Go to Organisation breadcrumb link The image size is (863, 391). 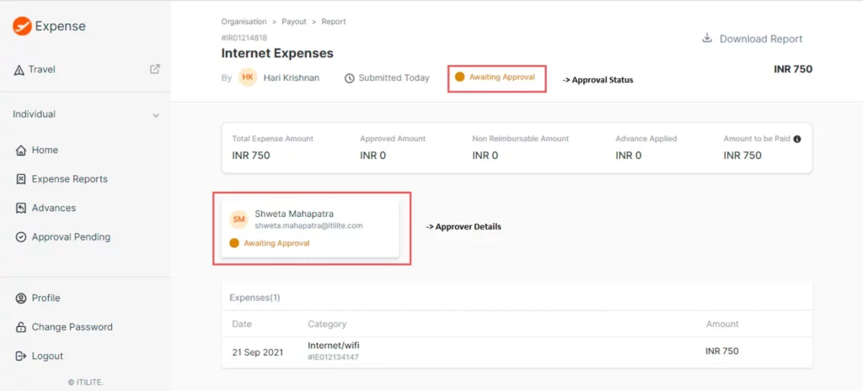pyautogui.click(x=244, y=22)
